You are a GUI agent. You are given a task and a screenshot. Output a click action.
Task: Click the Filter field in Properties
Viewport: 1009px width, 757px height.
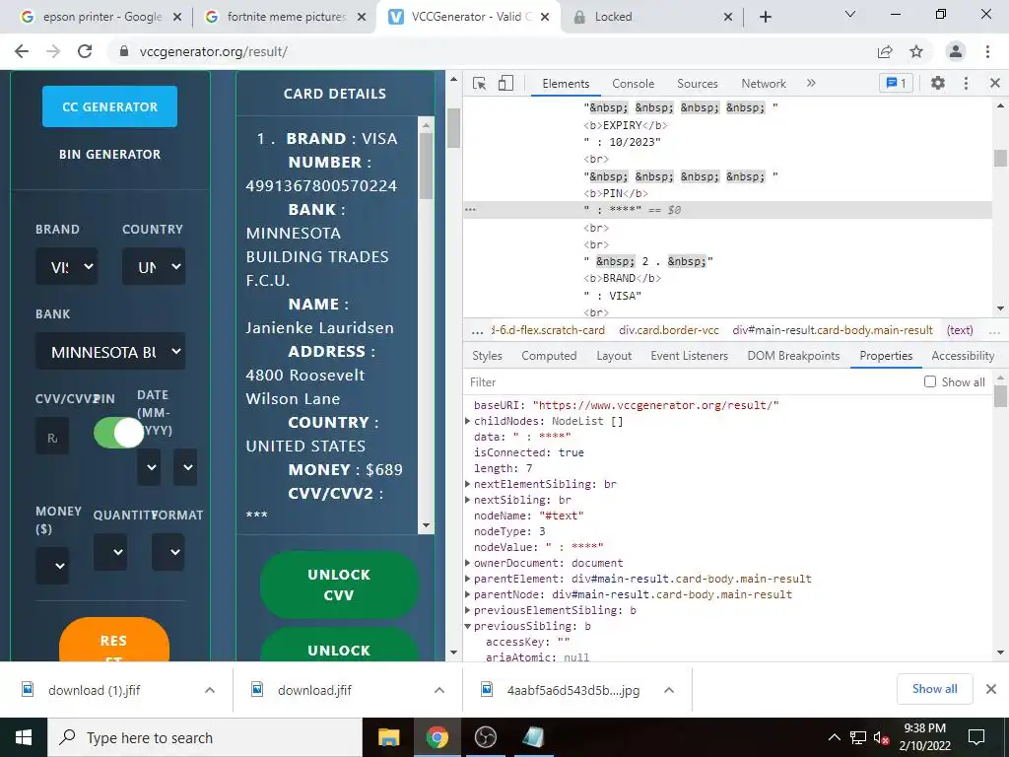pyautogui.click(x=692, y=381)
